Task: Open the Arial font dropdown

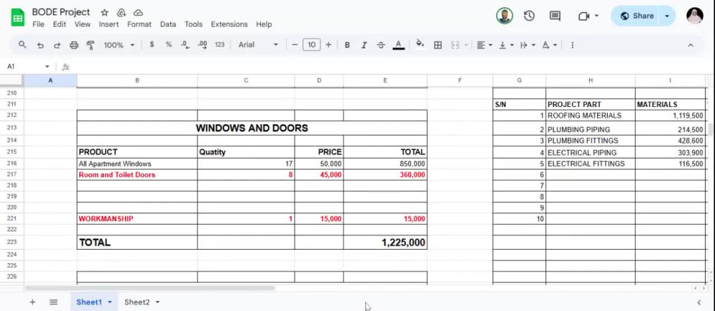Action: (x=258, y=44)
